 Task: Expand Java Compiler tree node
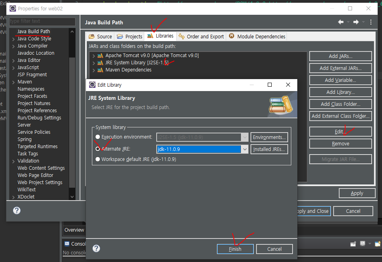pos(14,46)
